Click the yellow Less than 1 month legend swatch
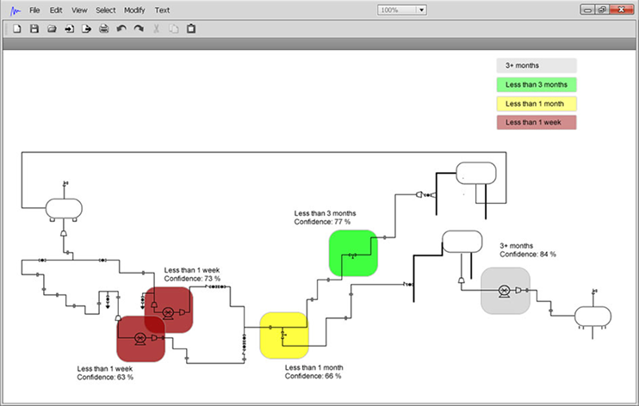 [x=537, y=104]
